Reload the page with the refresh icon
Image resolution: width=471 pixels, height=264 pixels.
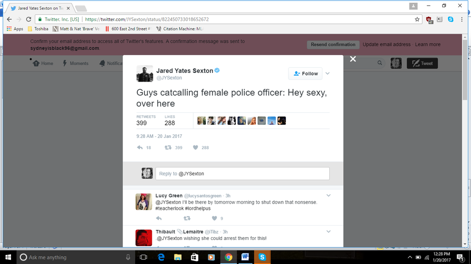tap(29, 20)
